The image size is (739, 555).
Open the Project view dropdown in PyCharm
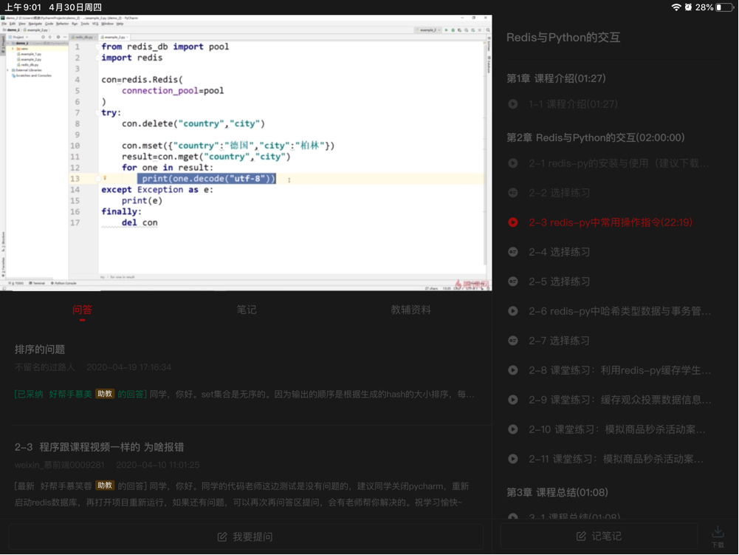(19, 37)
